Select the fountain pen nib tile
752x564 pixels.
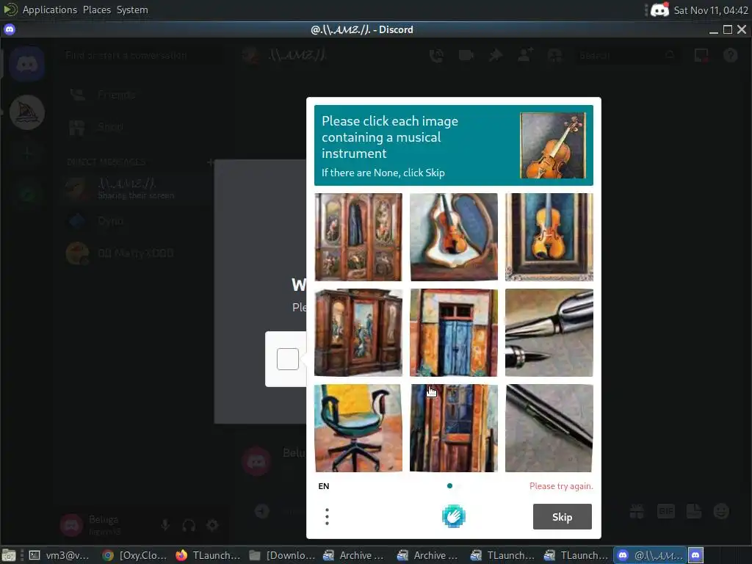click(549, 333)
